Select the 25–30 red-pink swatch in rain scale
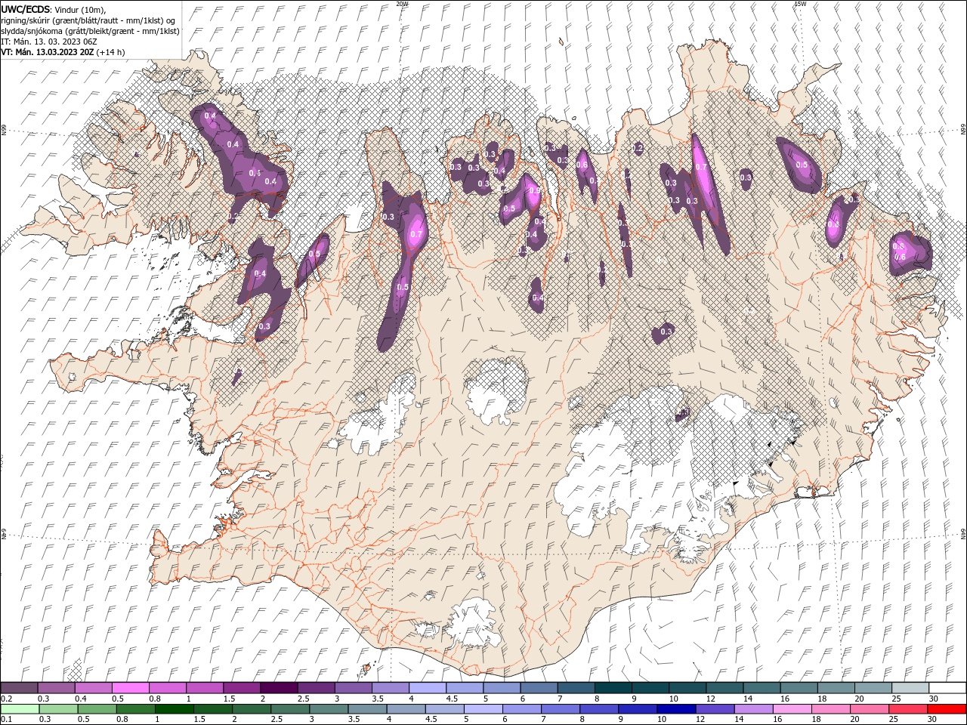 tap(908, 709)
